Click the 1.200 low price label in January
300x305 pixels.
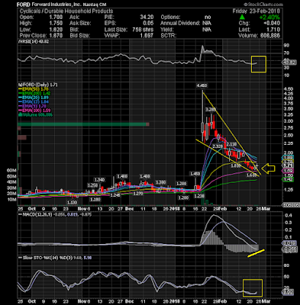183,197
